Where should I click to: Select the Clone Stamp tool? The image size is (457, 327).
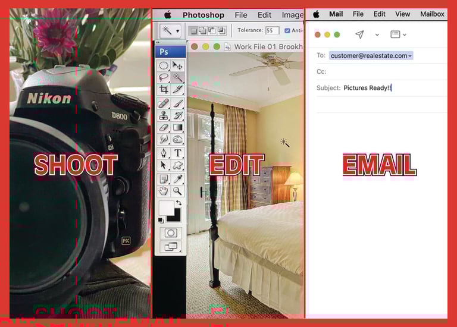164,115
